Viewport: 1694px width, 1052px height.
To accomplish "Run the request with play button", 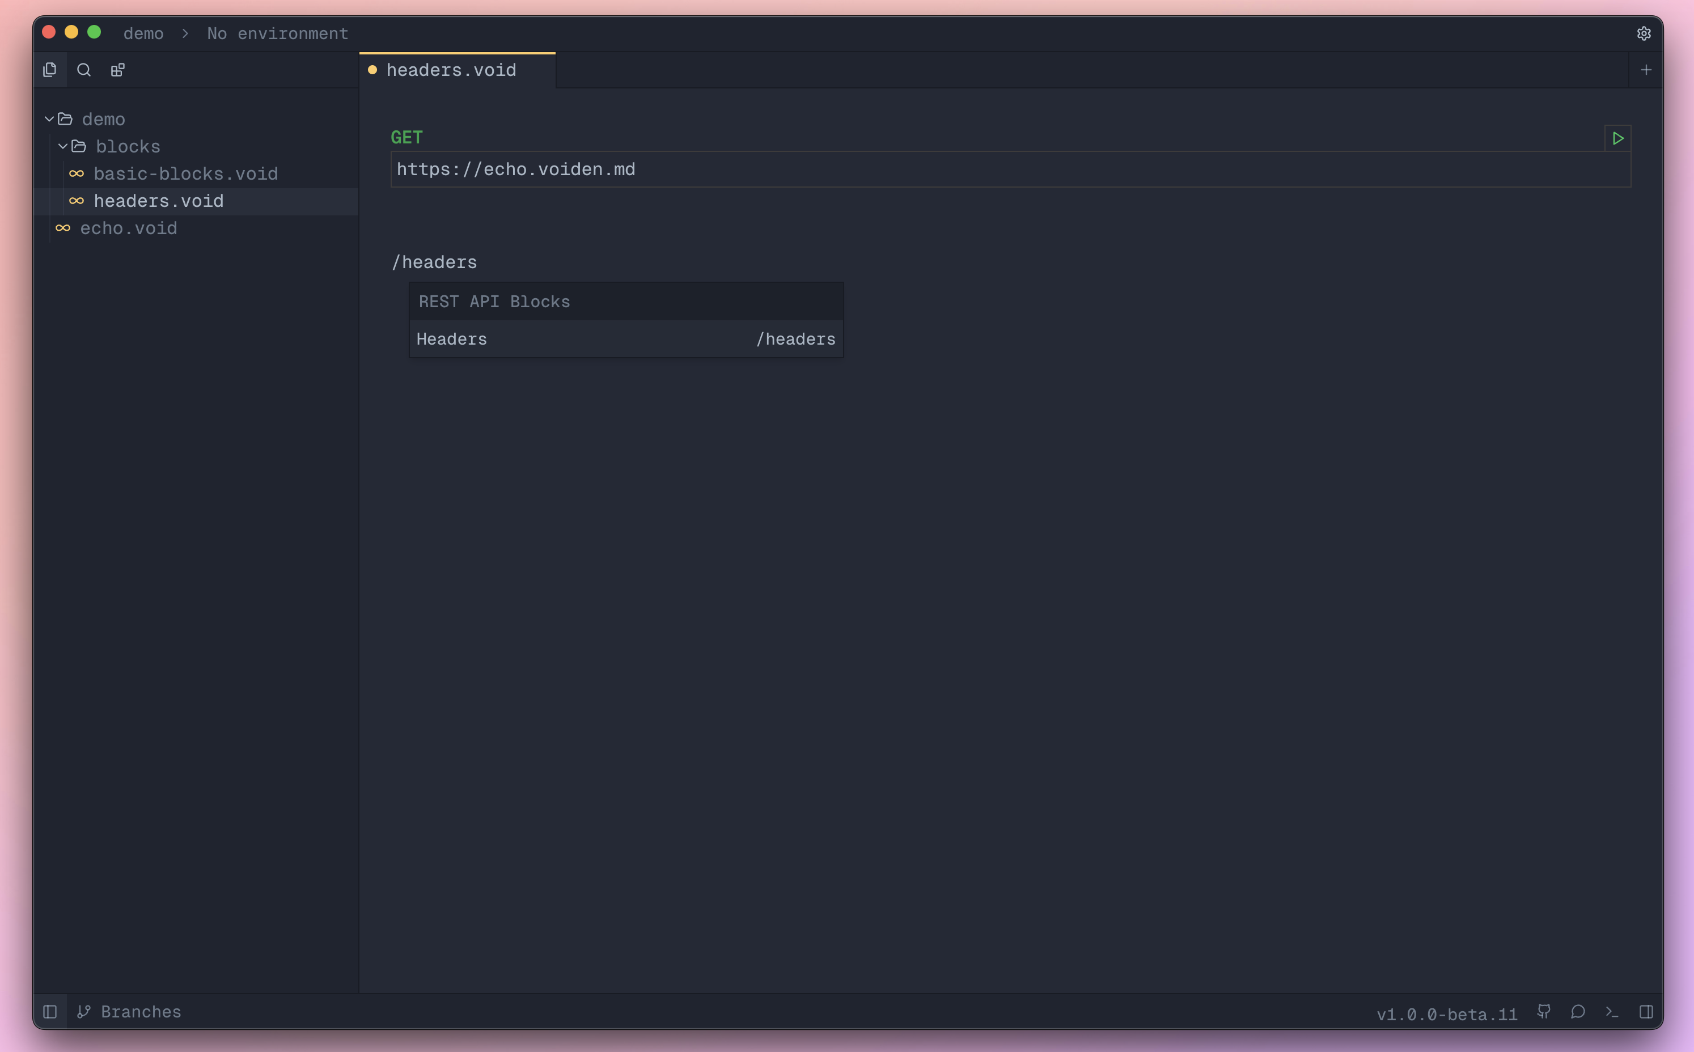I will point(1617,138).
